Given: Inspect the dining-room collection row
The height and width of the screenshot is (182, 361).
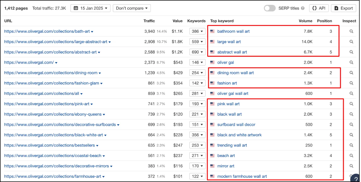Looking at the screenshot, I should [351, 73].
